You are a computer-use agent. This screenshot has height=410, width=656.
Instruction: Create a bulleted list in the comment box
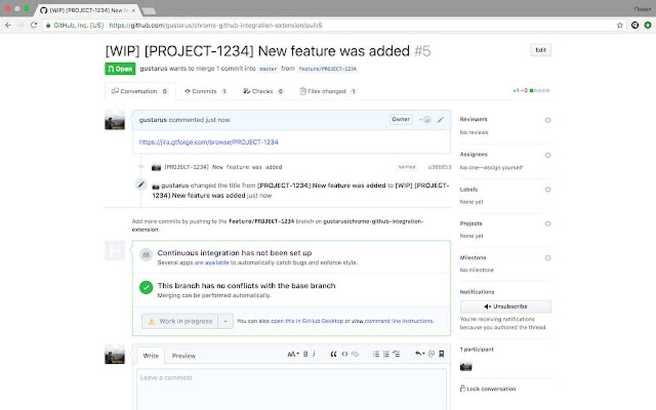click(376, 354)
